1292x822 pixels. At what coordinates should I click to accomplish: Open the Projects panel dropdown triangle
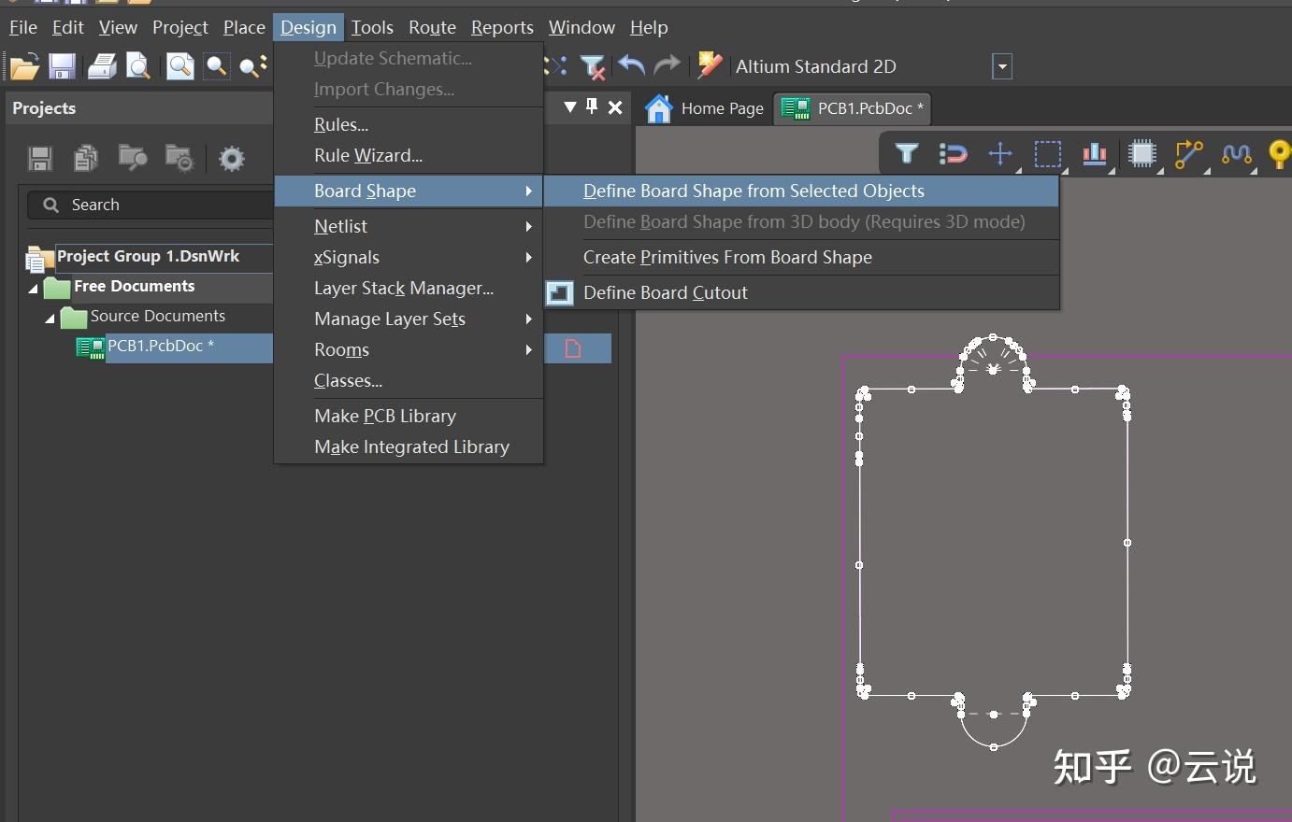point(570,107)
